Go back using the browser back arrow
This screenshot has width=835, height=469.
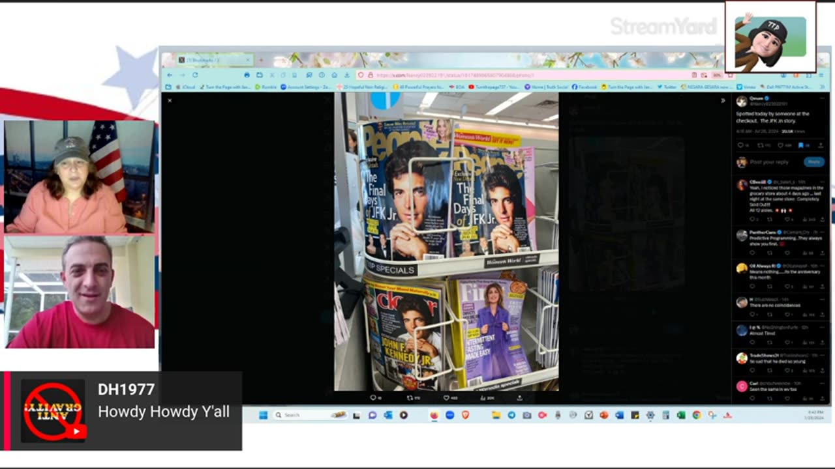click(170, 75)
